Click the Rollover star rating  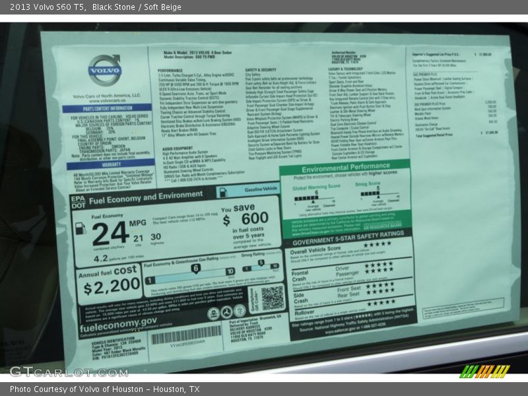coord(381,303)
